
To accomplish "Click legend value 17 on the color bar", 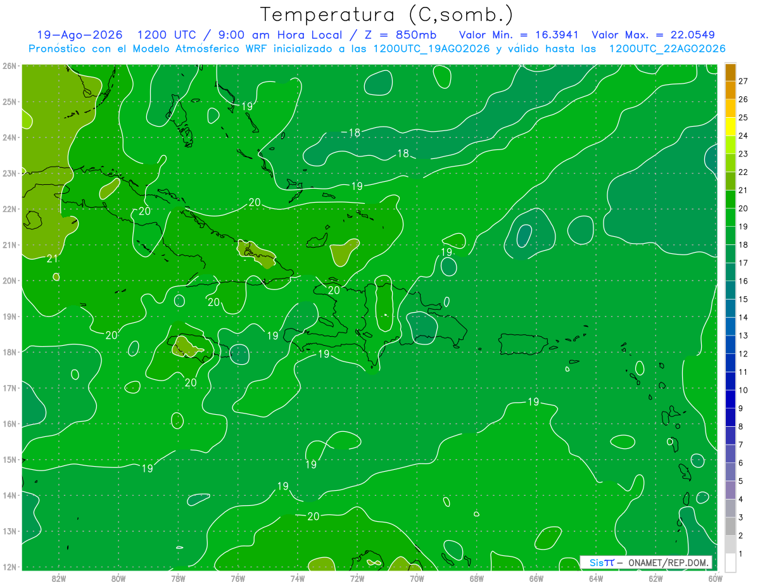I will click(744, 262).
